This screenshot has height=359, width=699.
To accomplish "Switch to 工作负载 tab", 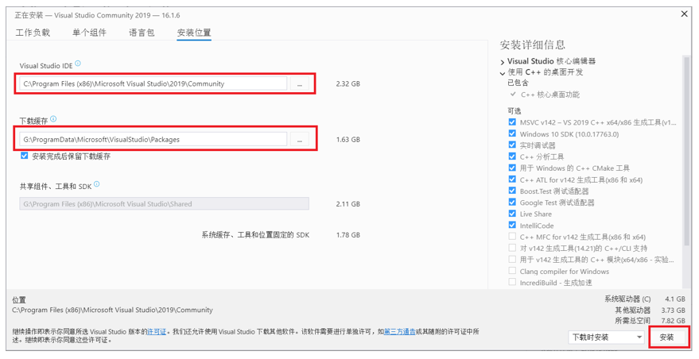I will [33, 33].
